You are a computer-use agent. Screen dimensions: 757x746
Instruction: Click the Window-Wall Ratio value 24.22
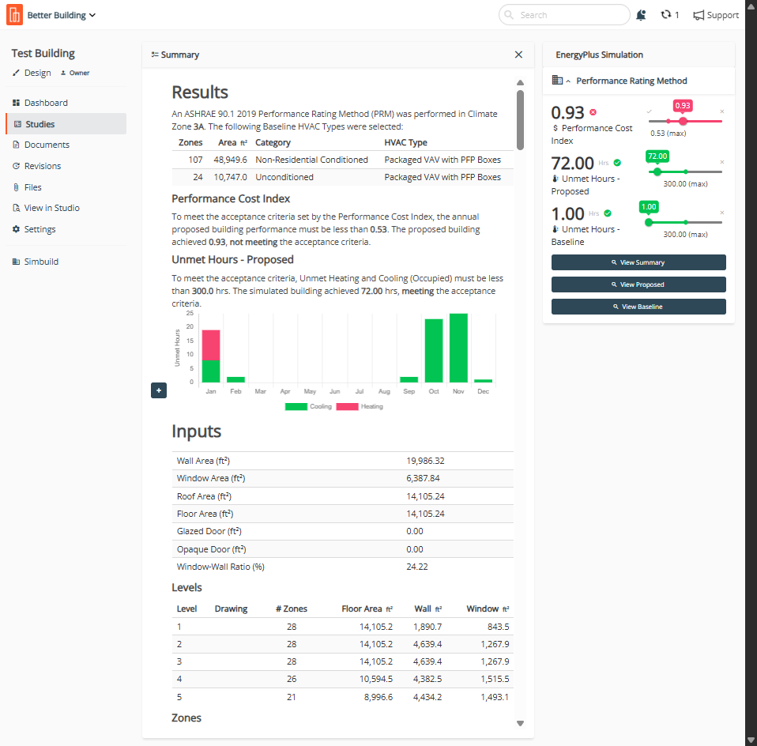[417, 567]
